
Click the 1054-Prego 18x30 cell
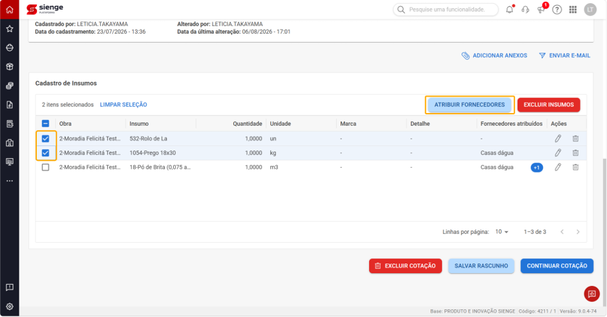tap(153, 153)
